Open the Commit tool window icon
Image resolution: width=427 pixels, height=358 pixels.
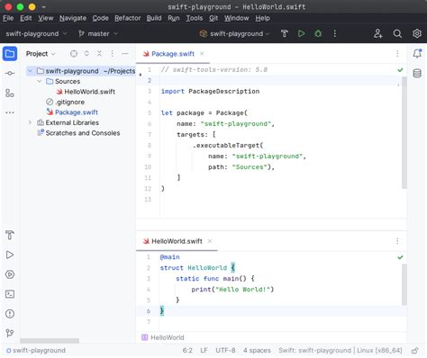point(10,74)
